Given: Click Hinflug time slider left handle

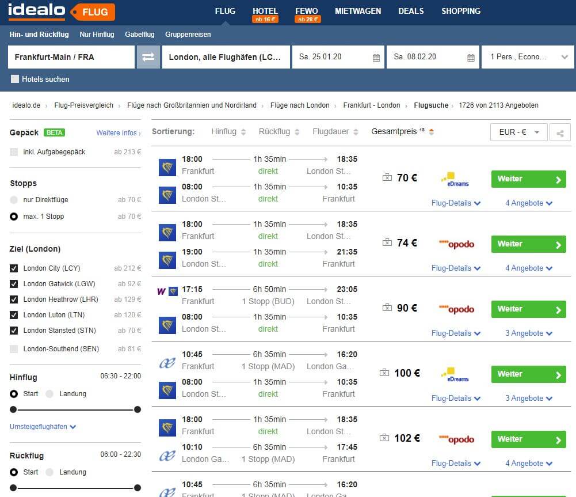Looking at the screenshot, I should (x=13, y=409).
